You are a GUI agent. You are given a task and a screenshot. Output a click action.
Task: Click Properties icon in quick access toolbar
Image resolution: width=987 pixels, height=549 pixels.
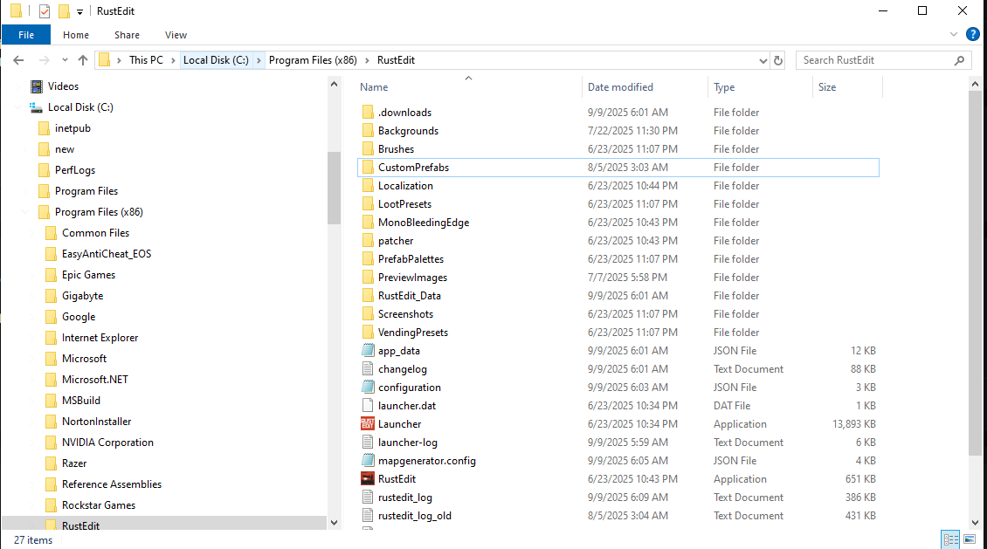click(44, 11)
